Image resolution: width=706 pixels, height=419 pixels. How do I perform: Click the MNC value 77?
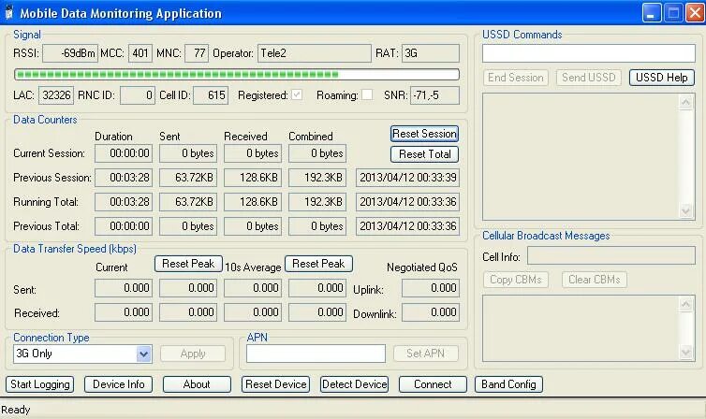click(x=197, y=53)
